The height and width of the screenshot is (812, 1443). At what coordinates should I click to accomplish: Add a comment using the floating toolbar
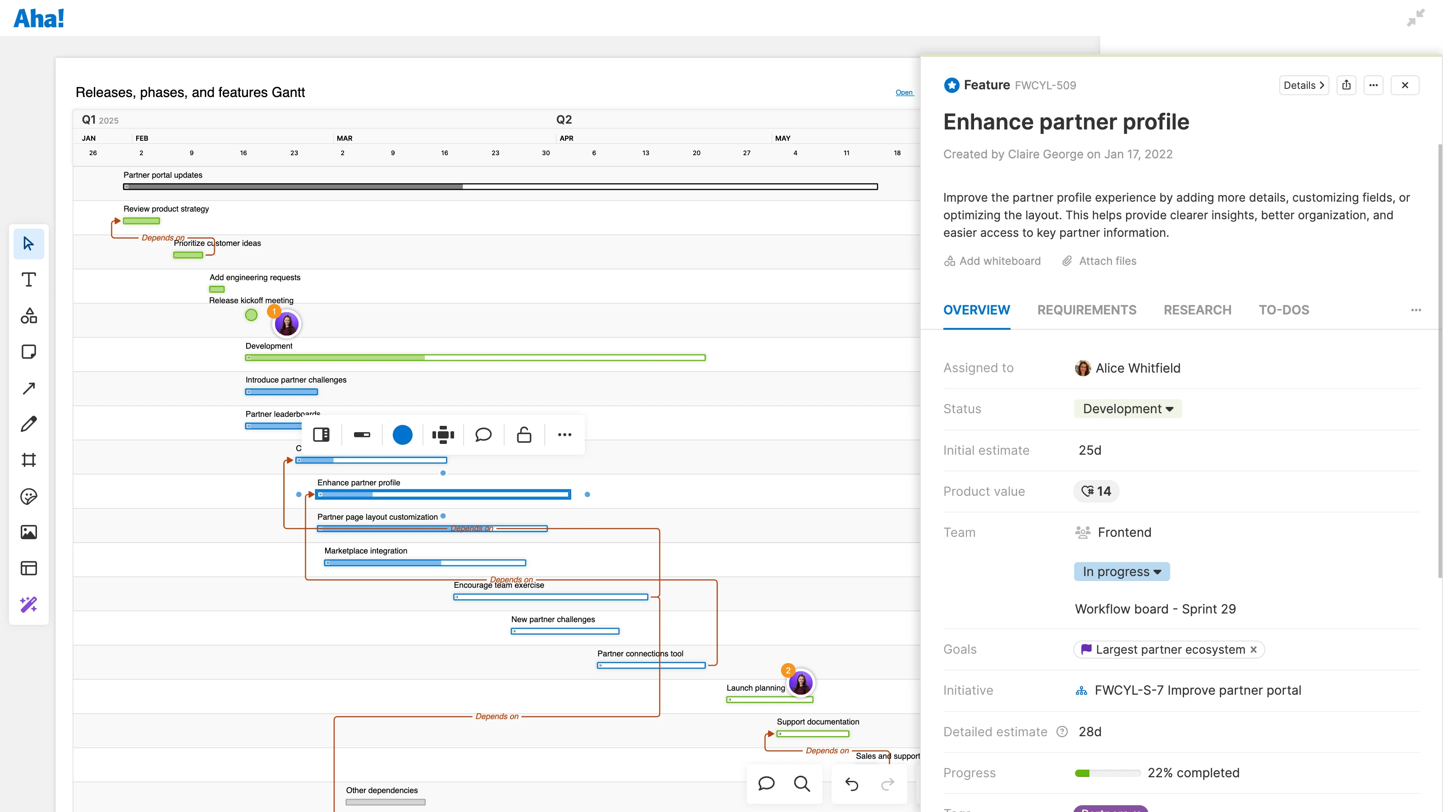pos(483,434)
